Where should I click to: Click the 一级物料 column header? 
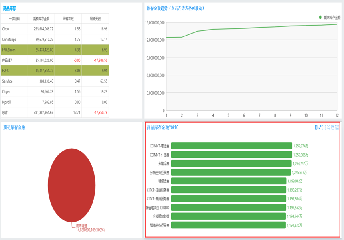[14, 19]
